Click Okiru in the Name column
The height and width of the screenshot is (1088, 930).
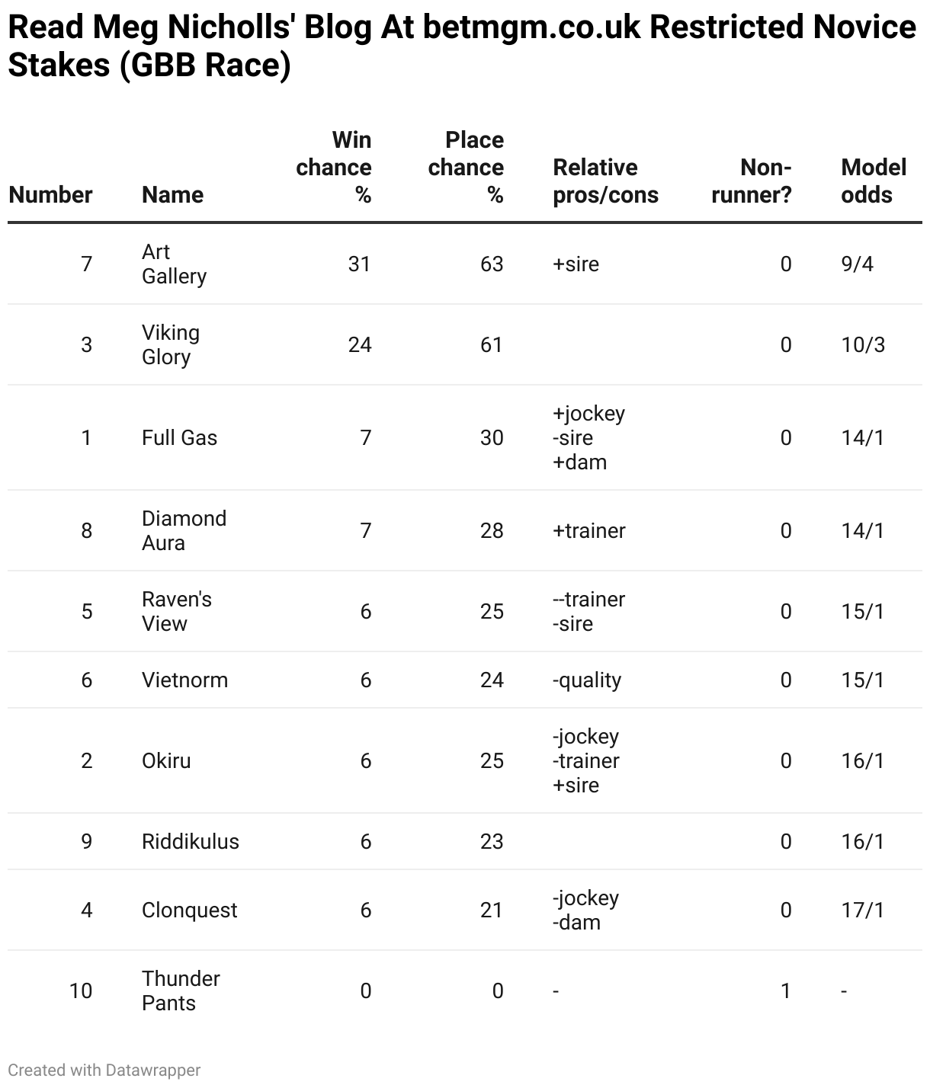tap(166, 760)
